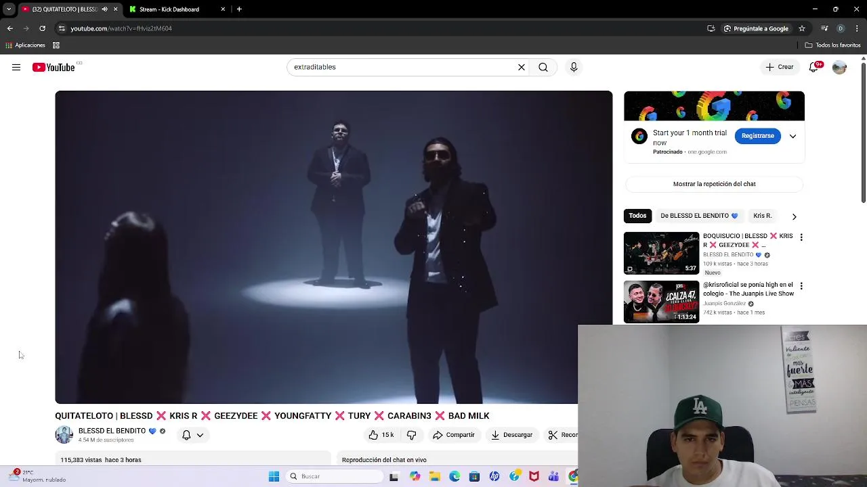The height and width of the screenshot is (487, 867).
Task: Download the video with Descargar
Action: tap(512, 435)
